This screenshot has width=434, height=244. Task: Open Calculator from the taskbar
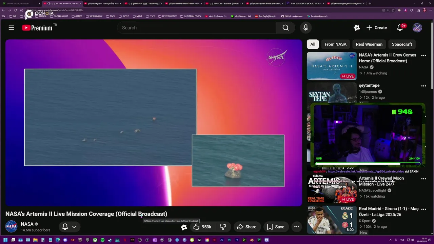point(43,240)
